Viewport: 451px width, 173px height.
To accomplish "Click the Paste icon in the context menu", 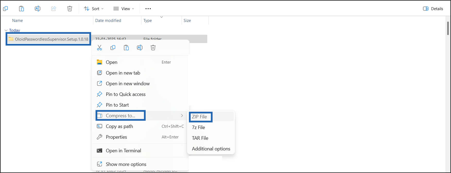I will click(x=126, y=47).
